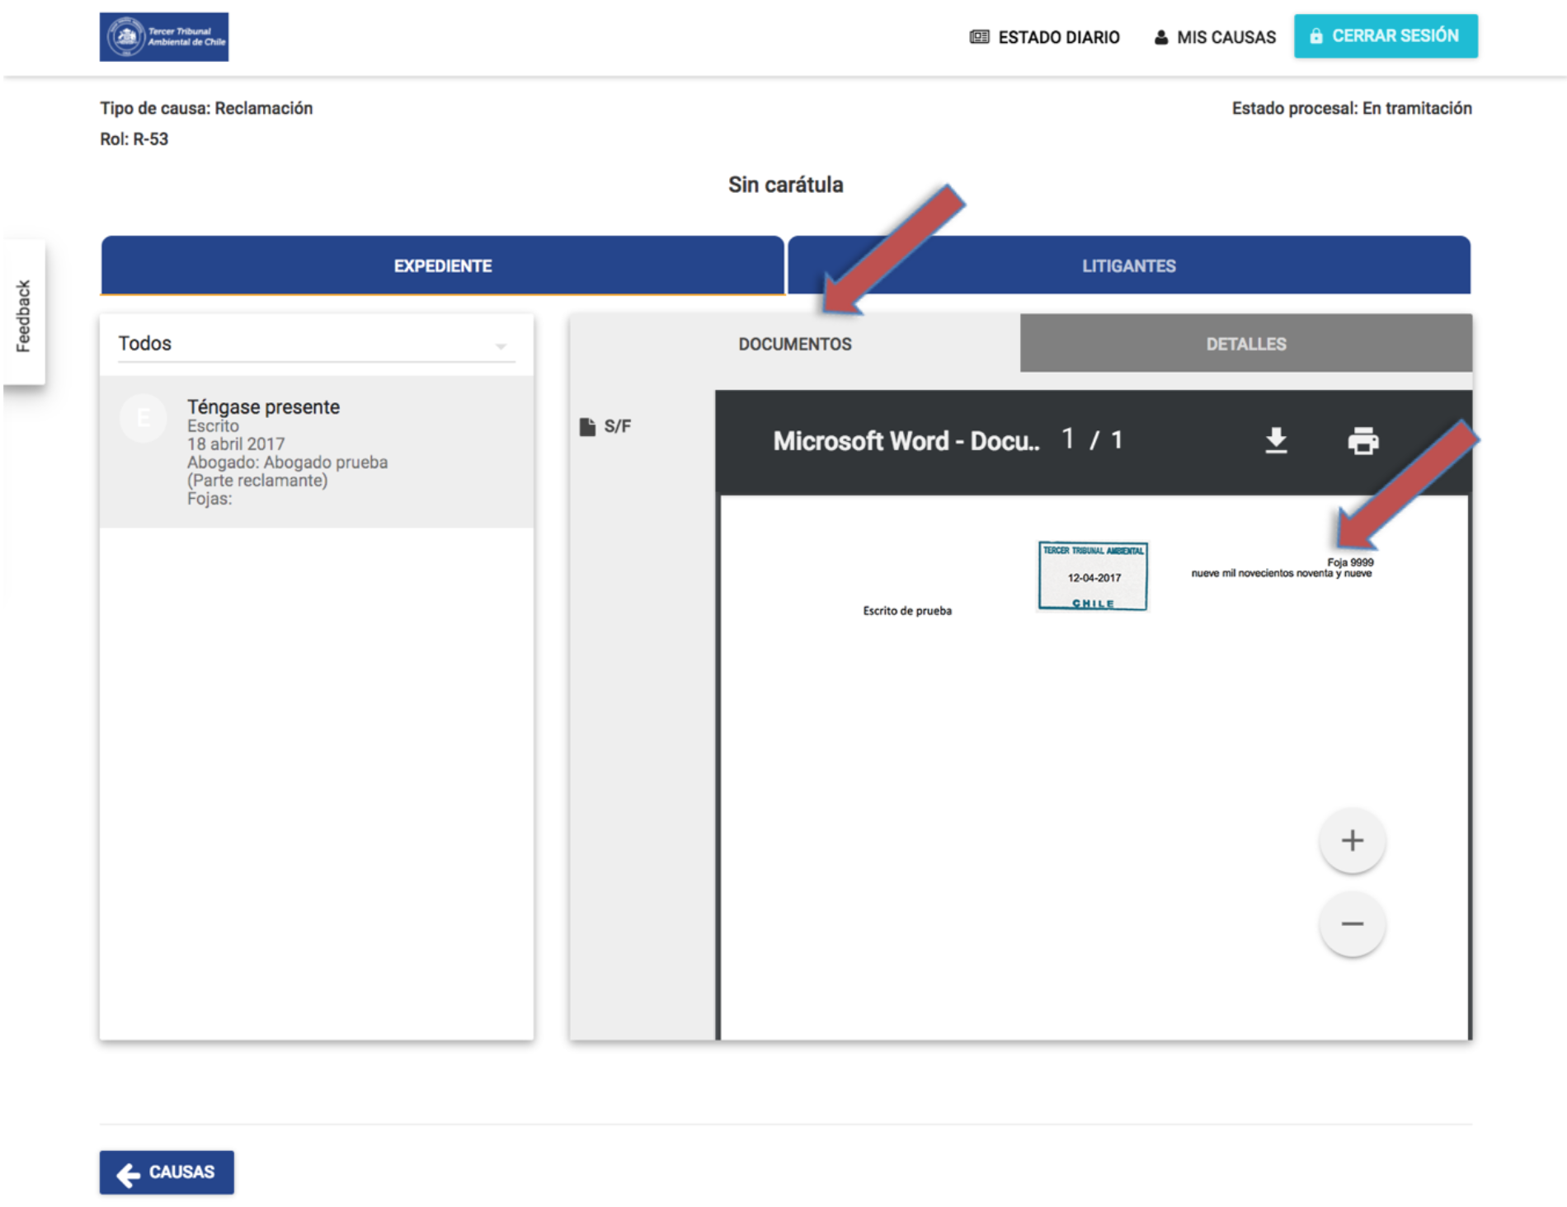Download the PDF document
This screenshot has height=1207, width=1567.
1275,440
